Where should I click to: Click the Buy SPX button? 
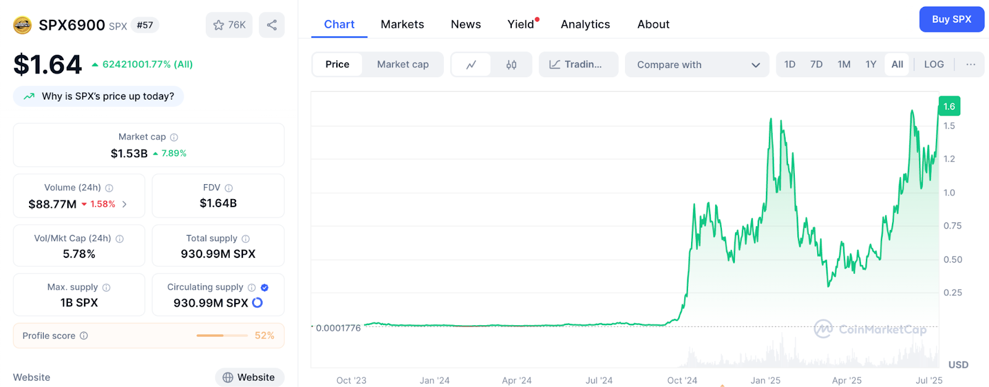[951, 19]
